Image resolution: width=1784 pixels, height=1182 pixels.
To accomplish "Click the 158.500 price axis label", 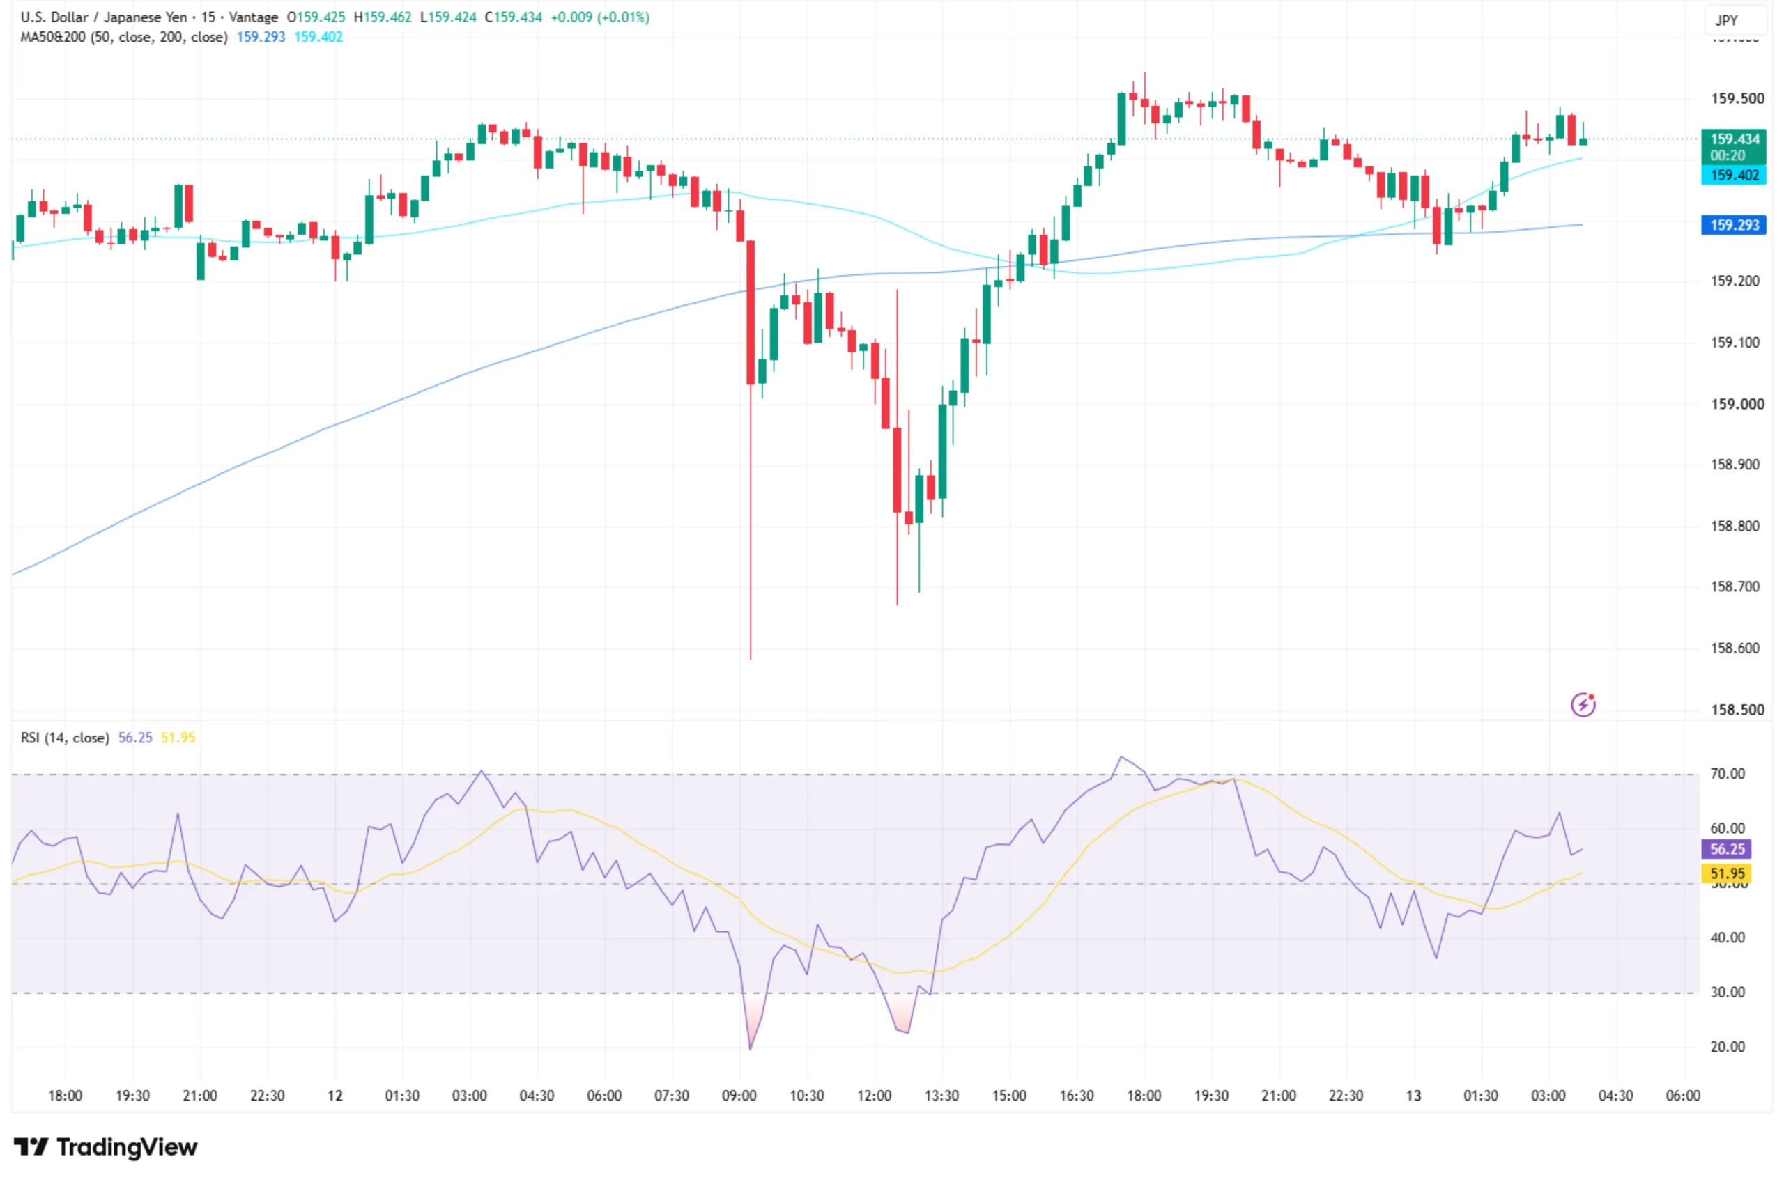I will pos(1737,709).
